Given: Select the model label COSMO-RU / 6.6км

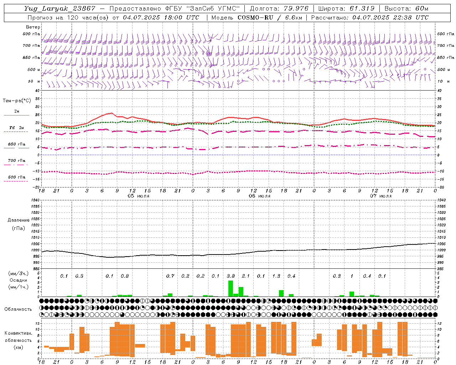Looking at the screenshot, I should [270, 17].
